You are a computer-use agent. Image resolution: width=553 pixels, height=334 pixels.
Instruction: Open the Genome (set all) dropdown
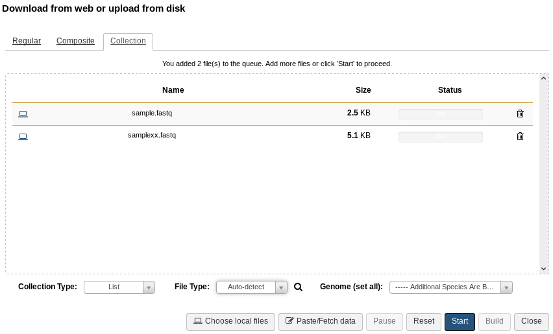pos(450,287)
